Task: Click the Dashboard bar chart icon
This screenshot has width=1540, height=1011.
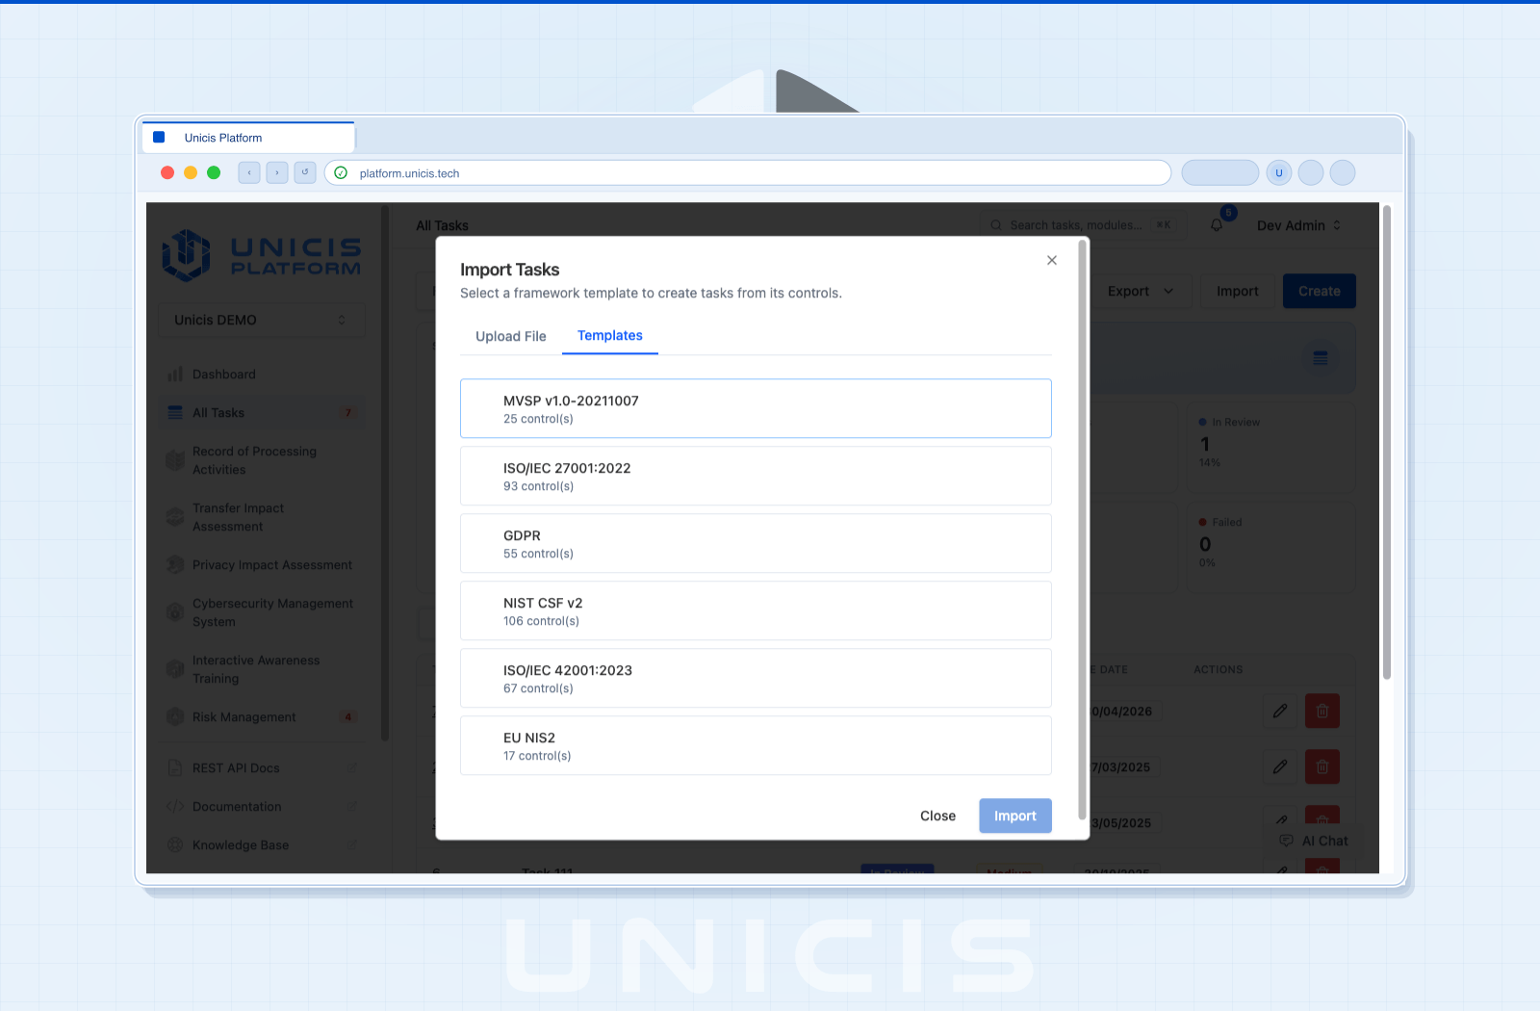Action: 175,375
